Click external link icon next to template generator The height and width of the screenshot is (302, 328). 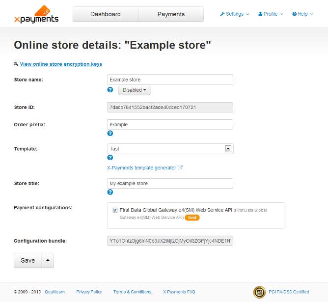tap(180, 167)
